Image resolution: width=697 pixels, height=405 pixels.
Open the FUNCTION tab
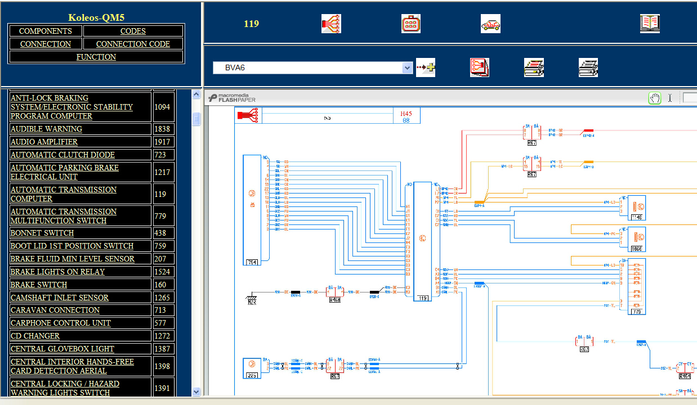point(96,57)
